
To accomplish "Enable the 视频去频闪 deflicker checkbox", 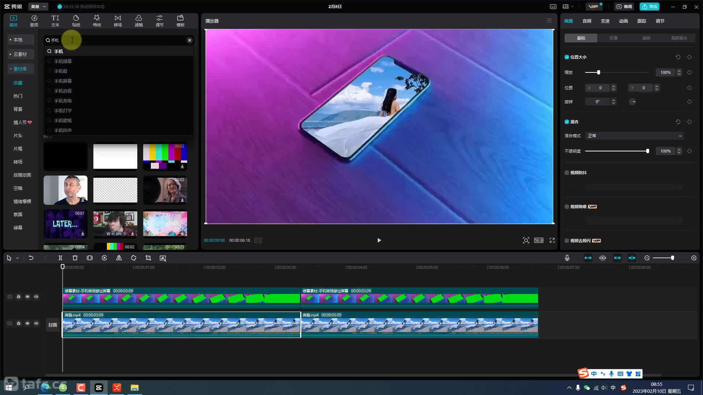I will pos(567,241).
